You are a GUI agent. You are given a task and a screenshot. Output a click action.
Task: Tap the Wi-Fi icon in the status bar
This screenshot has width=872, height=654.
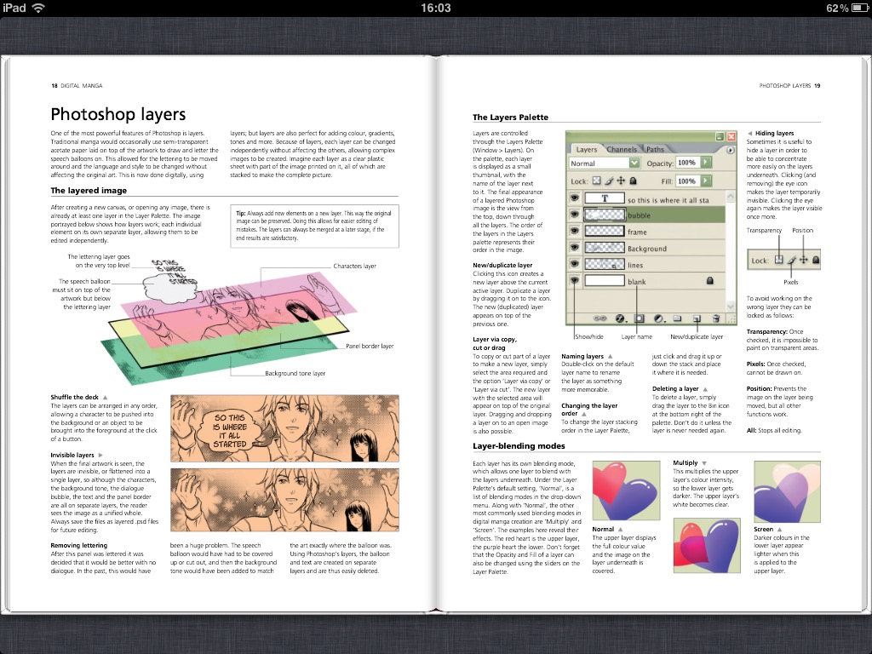coord(37,8)
